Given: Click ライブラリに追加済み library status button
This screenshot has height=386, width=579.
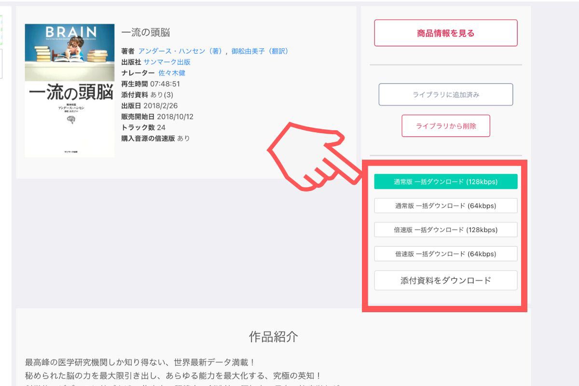Looking at the screenshot, I should (x=446, y=94).
